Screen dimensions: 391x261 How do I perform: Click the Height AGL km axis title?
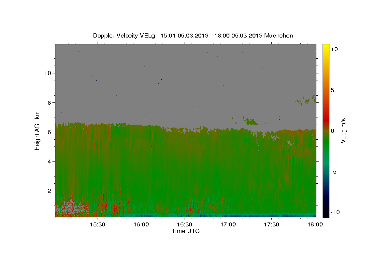(x=37, y=131)
